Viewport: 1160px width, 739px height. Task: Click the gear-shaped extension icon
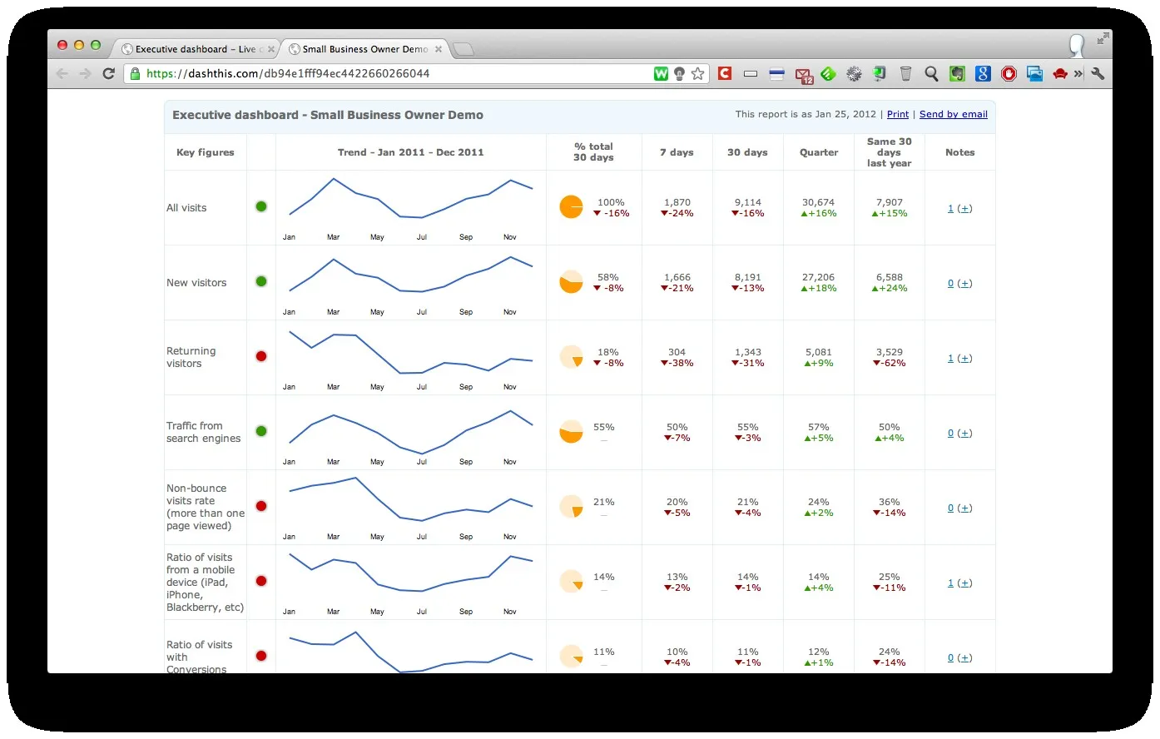pos(854,74)
